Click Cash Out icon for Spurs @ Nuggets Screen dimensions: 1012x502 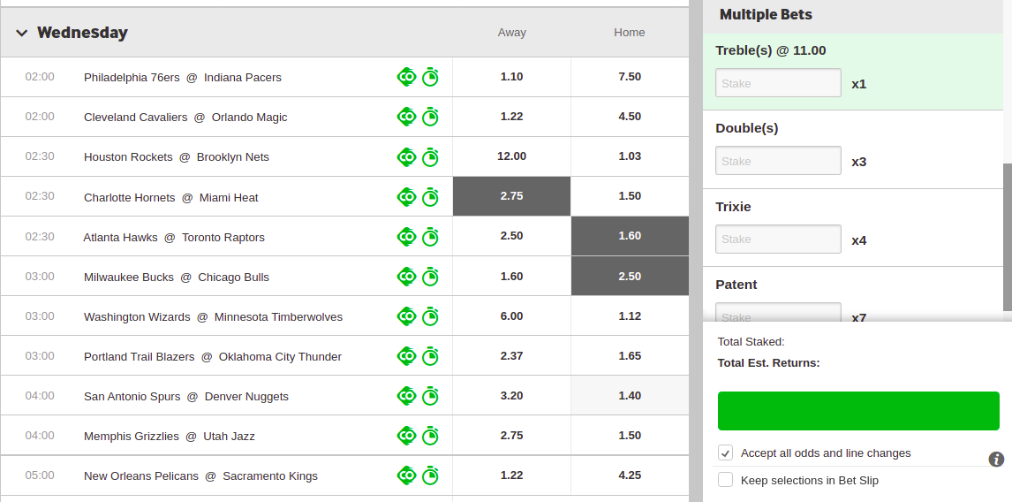click(x=406, y=396)
